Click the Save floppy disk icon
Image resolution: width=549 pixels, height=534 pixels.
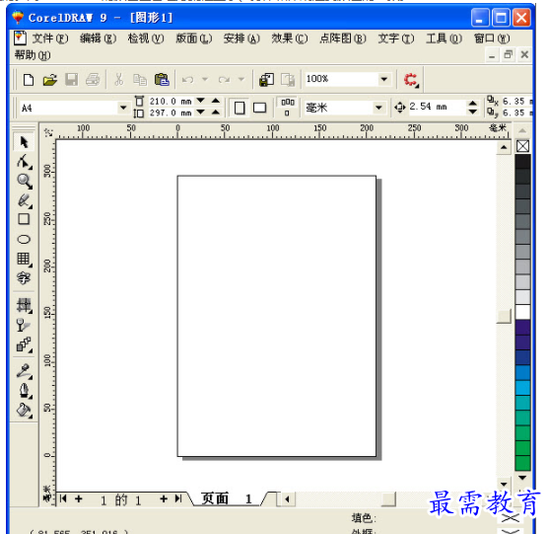coord(71,80)
